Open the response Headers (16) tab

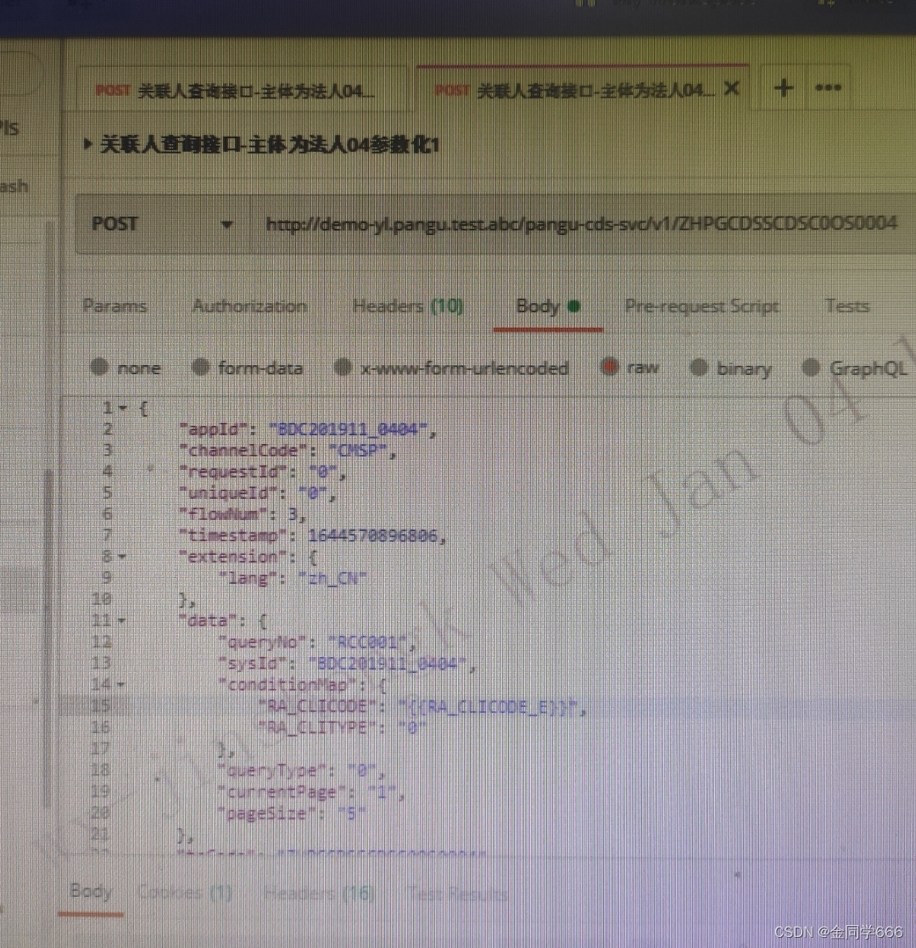pyautogui.click(x=318, y=893)
